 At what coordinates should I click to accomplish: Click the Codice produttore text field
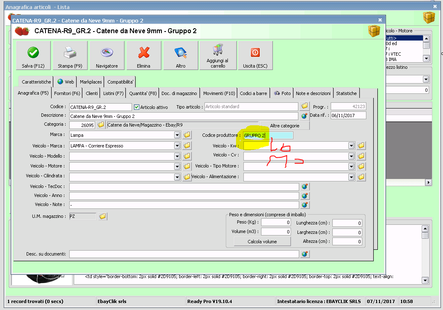268,135
